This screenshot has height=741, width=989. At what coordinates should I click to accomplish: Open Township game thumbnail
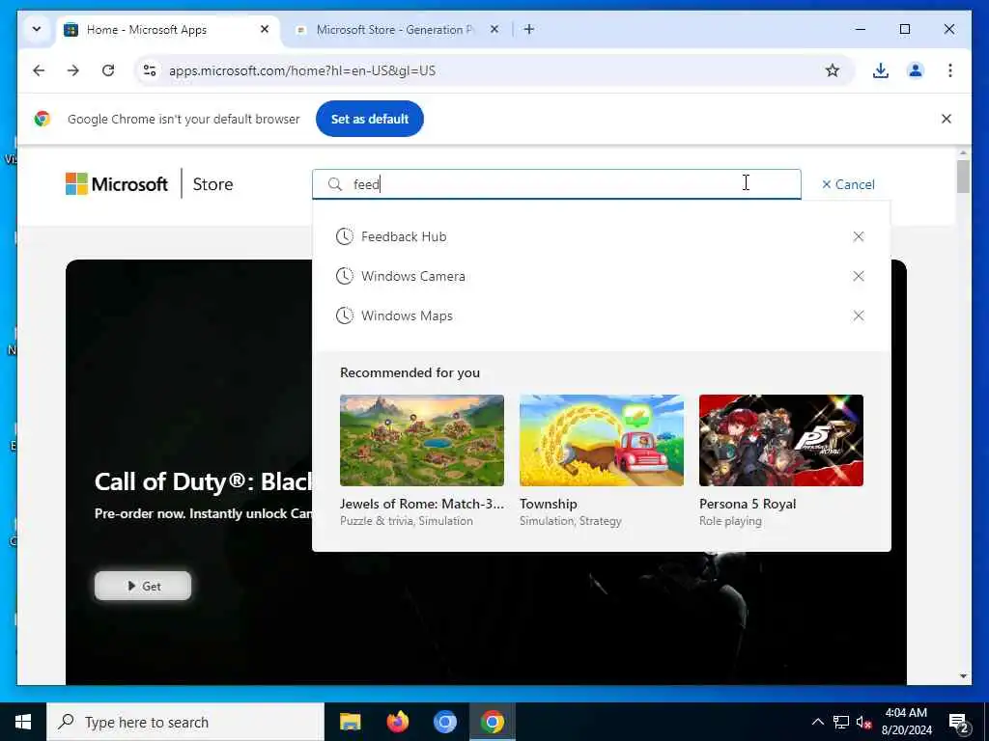[x=602, y=440]
